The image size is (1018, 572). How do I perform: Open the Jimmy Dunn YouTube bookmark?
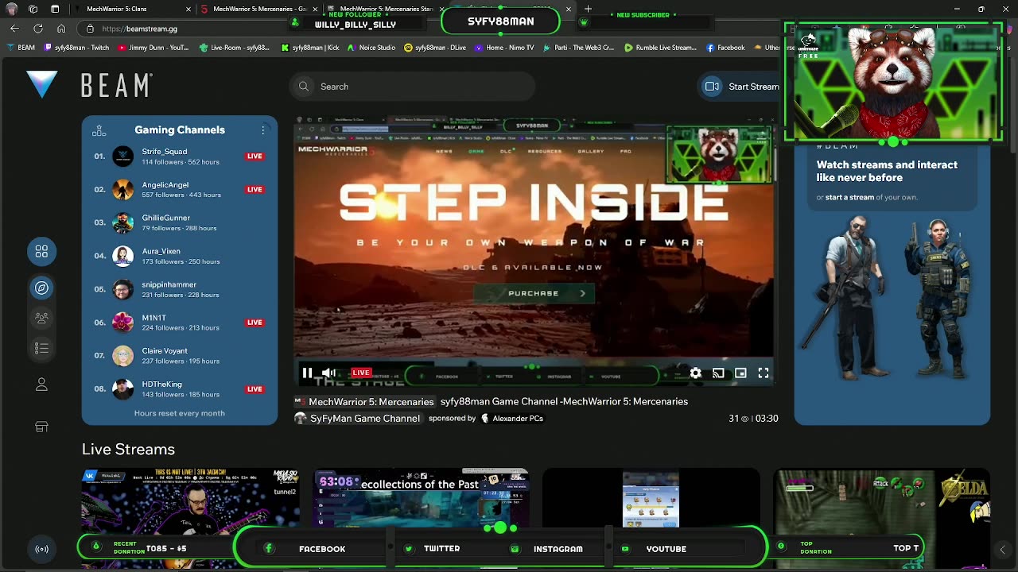(x=153, y=48)
